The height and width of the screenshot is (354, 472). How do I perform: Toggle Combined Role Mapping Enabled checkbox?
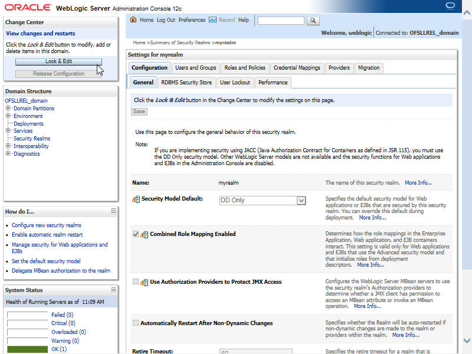(x=136, y=234)
